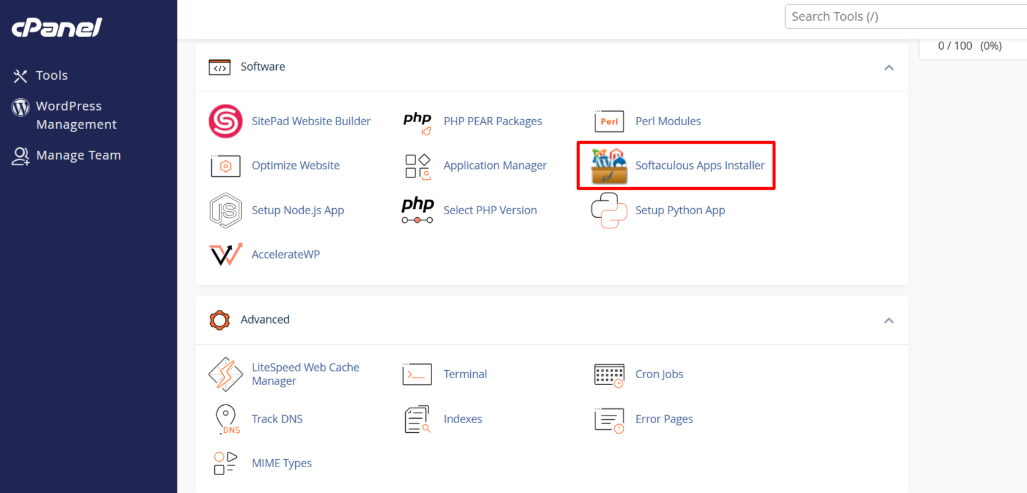Click the Cron Jobs keyboard icon
Viewport: 1027px width, 493px height.
click(609, 375)
